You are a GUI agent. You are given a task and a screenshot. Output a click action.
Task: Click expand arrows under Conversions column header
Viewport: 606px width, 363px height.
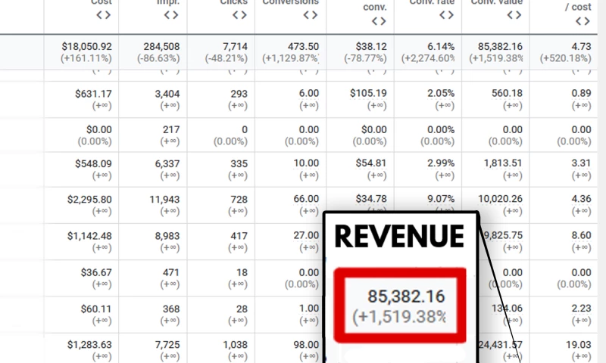coord(311,14)
